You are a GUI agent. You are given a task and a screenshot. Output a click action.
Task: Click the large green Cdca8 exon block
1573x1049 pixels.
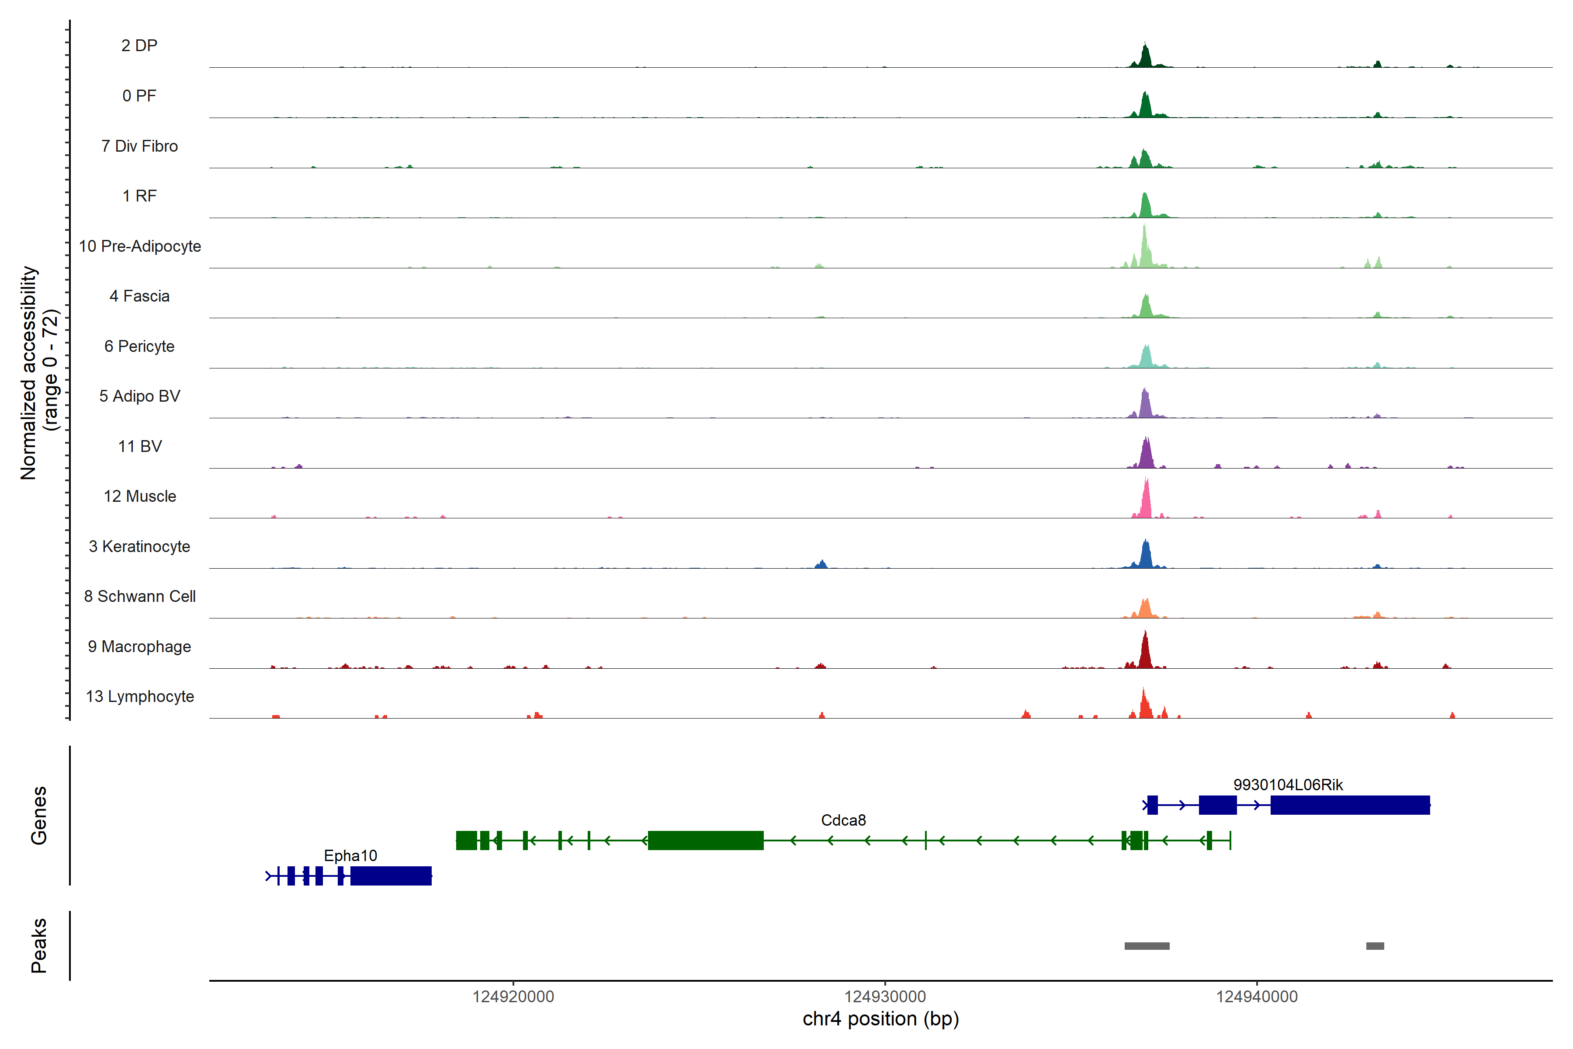(x=705, y=840)
